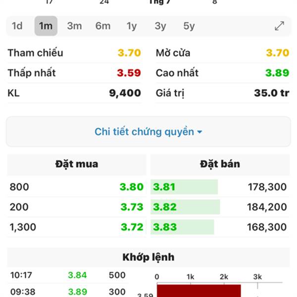The width and height of the screenshot is (297, 297).
Task: Open the 10:17 matched order row
Action: pos(68,275)
